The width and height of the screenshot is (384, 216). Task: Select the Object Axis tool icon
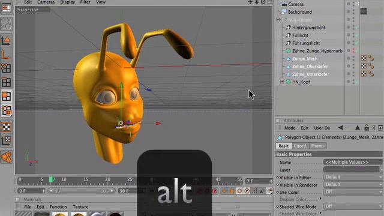click(6, 55)
